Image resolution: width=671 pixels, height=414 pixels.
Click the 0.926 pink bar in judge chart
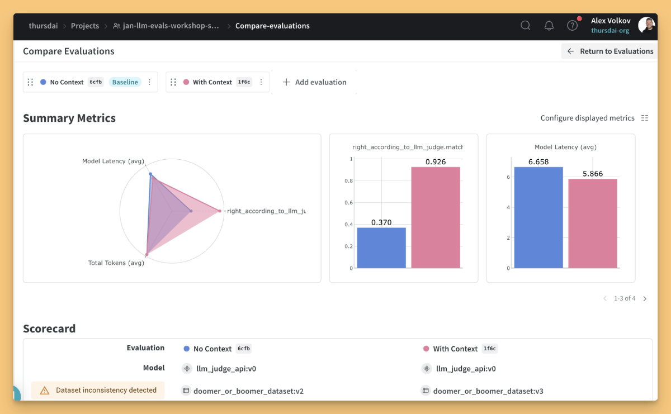click(x=436, y=217)
